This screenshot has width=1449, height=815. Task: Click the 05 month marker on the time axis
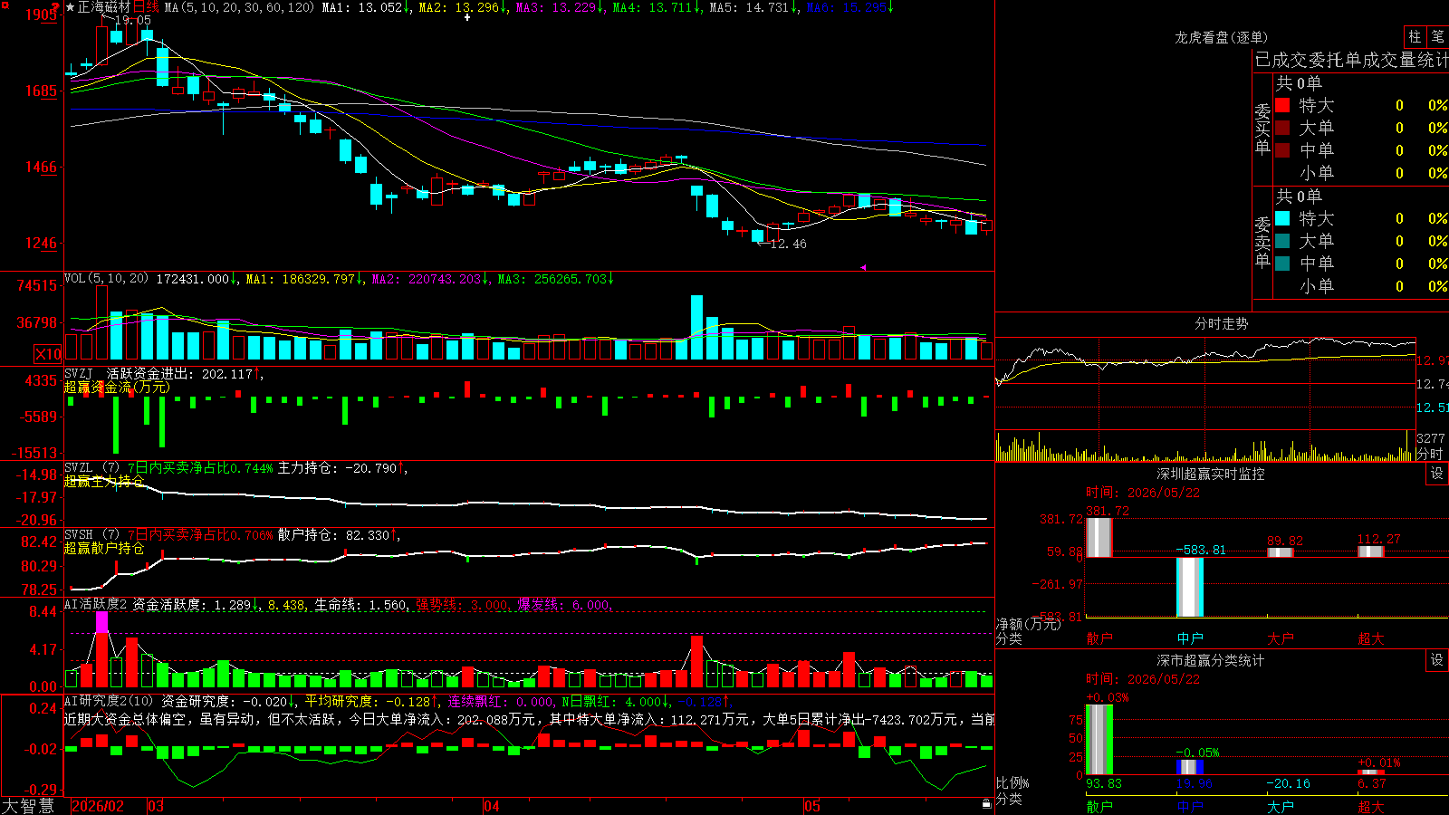pyautogui.click(x=812, y=806)
